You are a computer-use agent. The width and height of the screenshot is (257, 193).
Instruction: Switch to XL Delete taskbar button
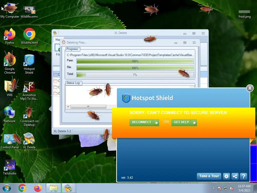coord(69,188)
